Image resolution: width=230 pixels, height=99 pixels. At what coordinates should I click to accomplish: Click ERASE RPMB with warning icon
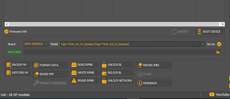pyautogui.click(x=84, y=81)
